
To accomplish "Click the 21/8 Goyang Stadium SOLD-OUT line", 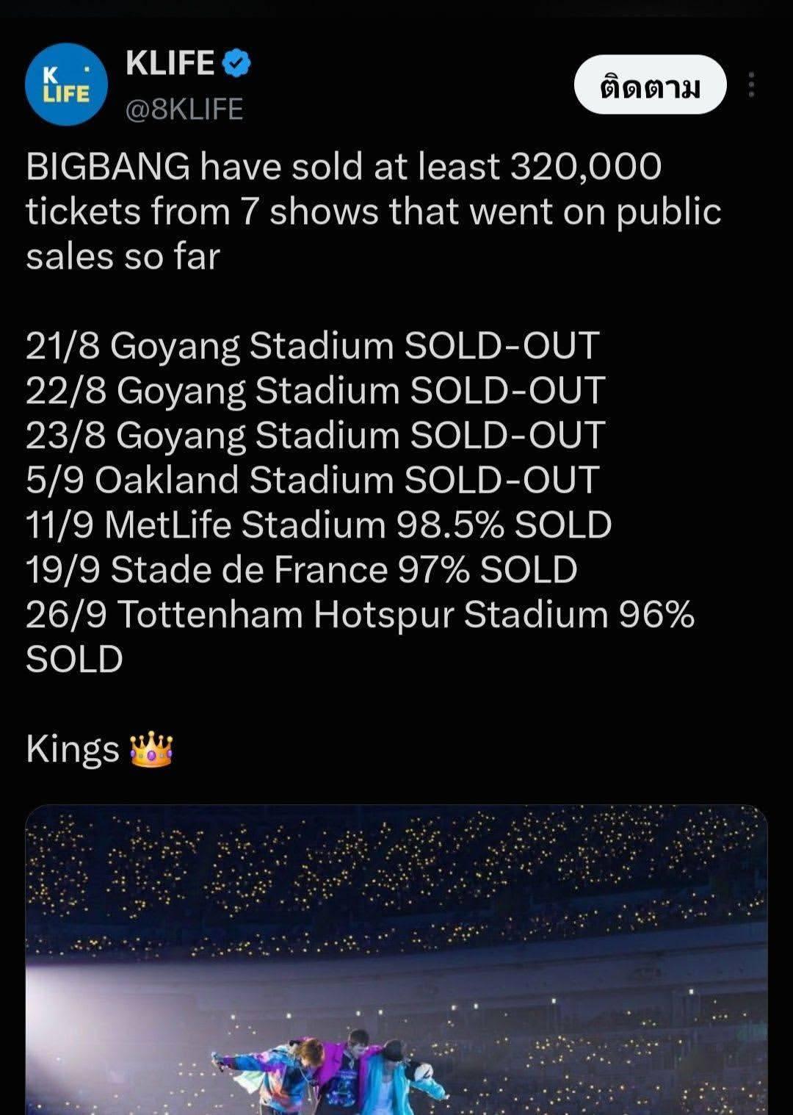I will (x=313, y=346).
